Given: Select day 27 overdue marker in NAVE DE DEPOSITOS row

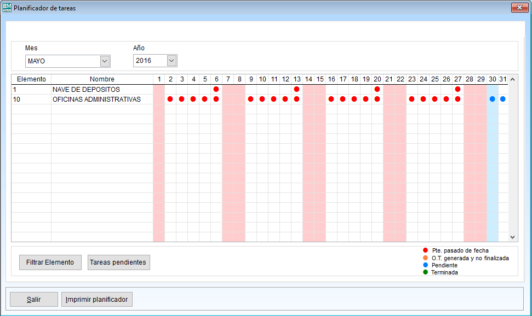Looking at the screenshot, I should pos(457,89).
